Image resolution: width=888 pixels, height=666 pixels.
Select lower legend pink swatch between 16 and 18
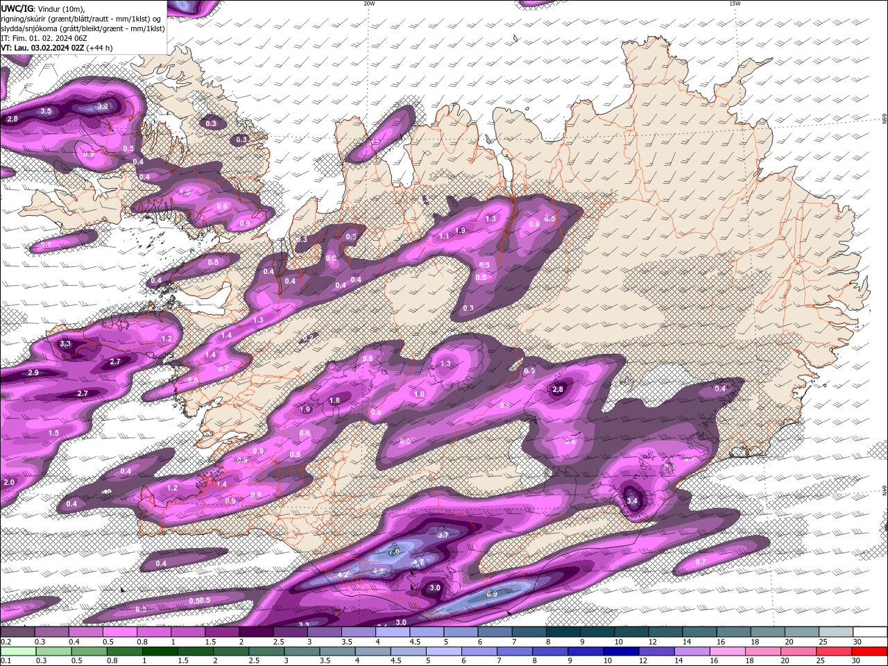(728, 651)
